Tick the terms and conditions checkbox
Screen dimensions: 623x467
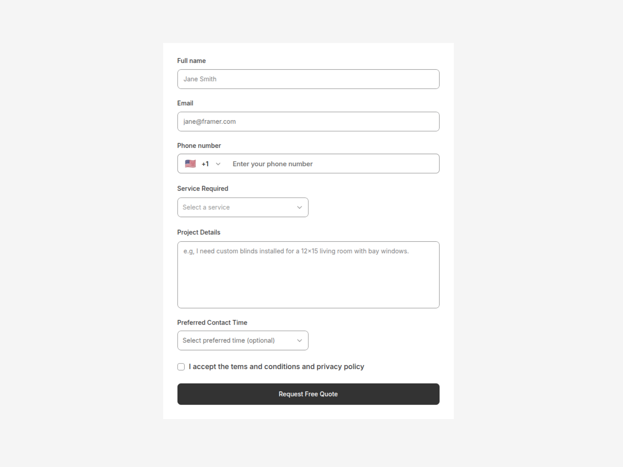click(x=181, y=367)
